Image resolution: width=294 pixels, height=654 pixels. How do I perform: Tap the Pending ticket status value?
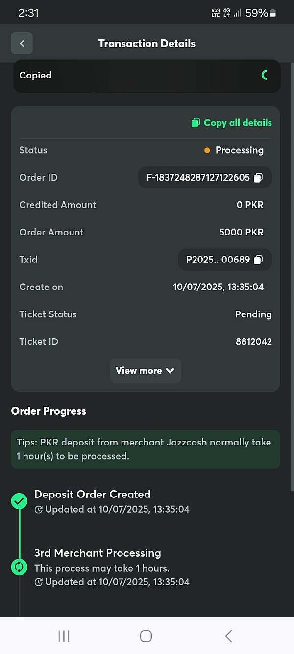[x=253, y=314]
